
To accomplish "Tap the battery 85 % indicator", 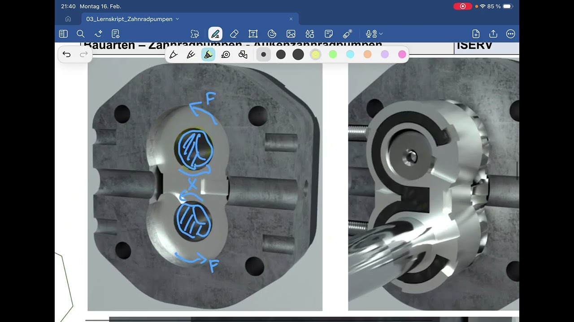I will click(500, 6).
